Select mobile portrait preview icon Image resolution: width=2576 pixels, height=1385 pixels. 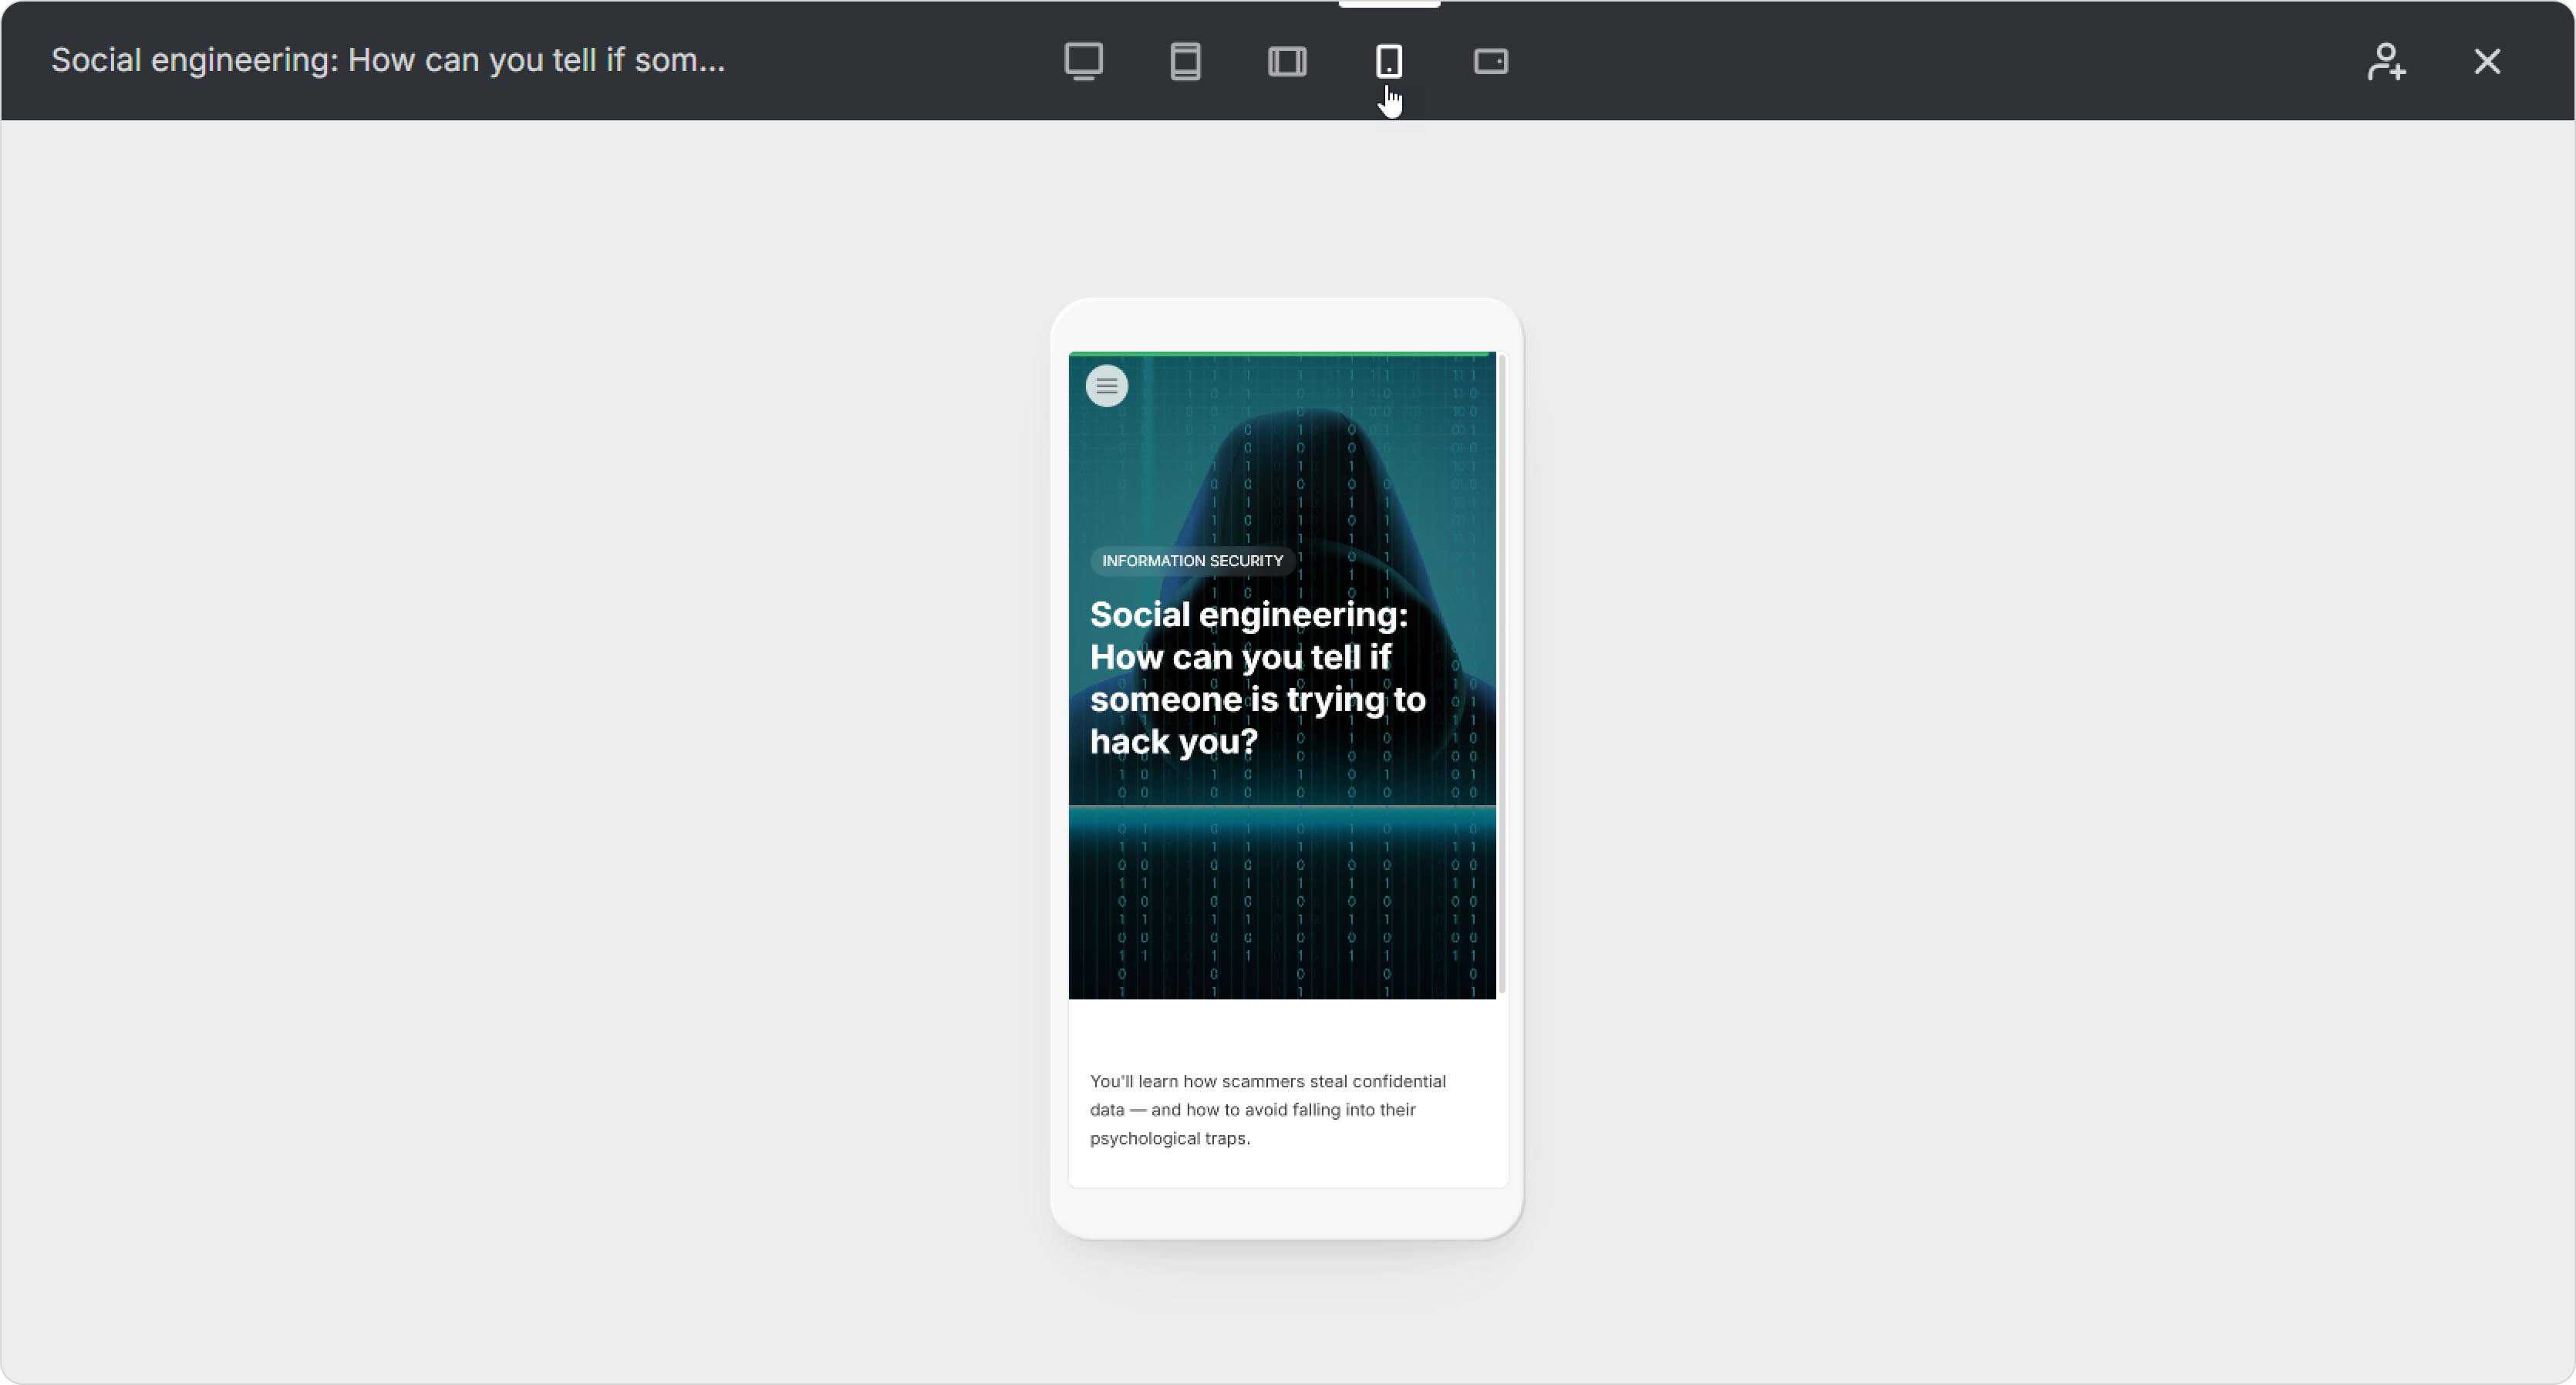(1389, 61)
